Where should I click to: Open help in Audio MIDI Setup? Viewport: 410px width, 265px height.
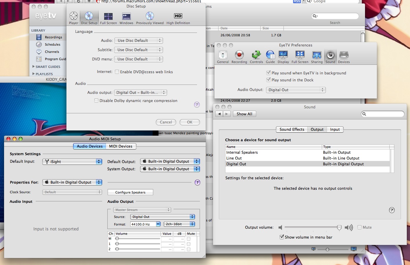(197, 182)
